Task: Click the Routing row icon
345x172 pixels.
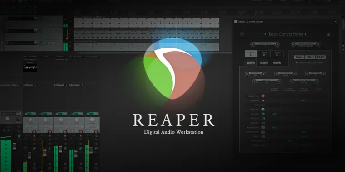Action: click(x=263, y=114)
